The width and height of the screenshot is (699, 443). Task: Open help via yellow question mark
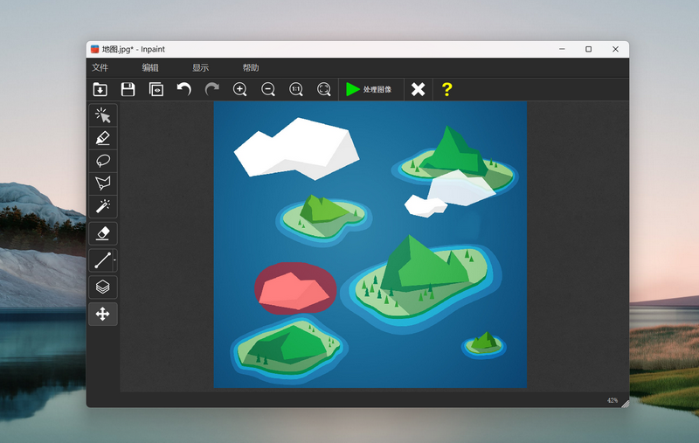[446, 90]
